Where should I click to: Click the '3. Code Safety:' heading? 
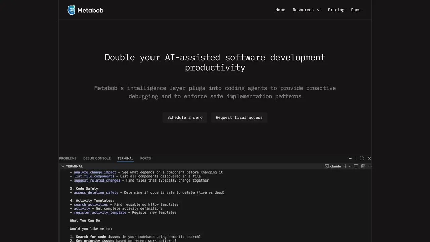(85, 189)
